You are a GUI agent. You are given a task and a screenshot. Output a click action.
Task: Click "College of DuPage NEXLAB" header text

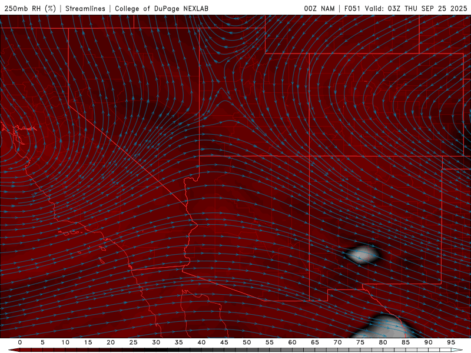tap(161, 8)
